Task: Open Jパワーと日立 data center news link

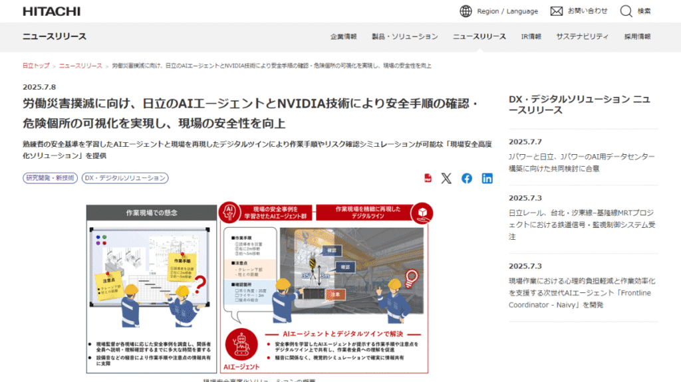Action: [582, 162]
